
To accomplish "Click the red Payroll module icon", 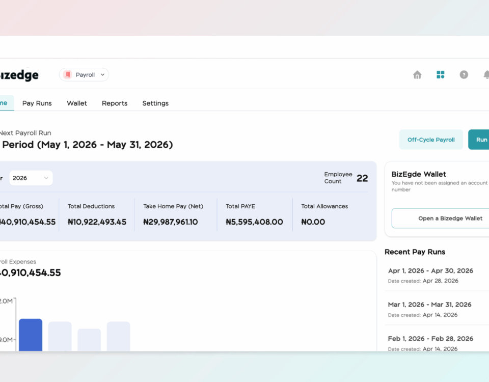I will tap(68, 75).
